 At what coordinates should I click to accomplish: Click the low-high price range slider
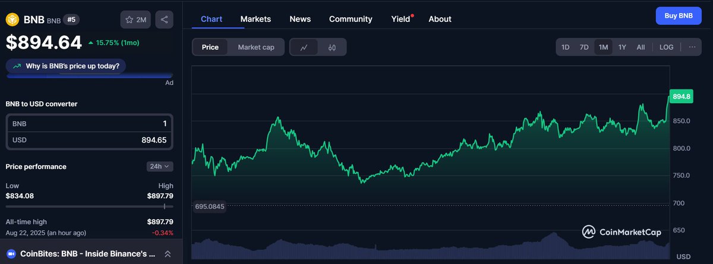[x=89, y=206]
